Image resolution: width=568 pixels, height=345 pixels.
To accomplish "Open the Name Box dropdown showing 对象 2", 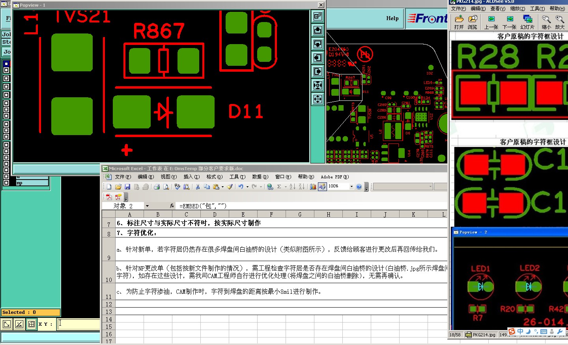I will [x=147, y=206].
